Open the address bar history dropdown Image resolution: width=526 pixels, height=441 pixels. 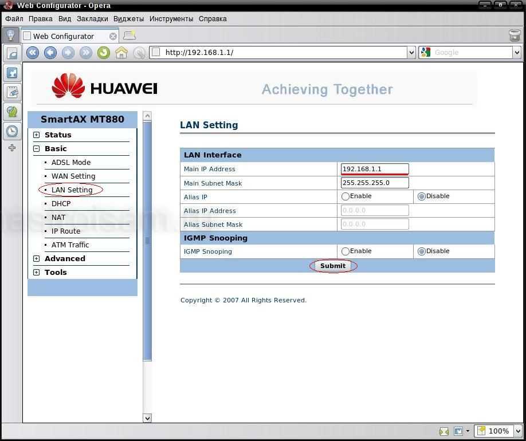pos(411,52)
